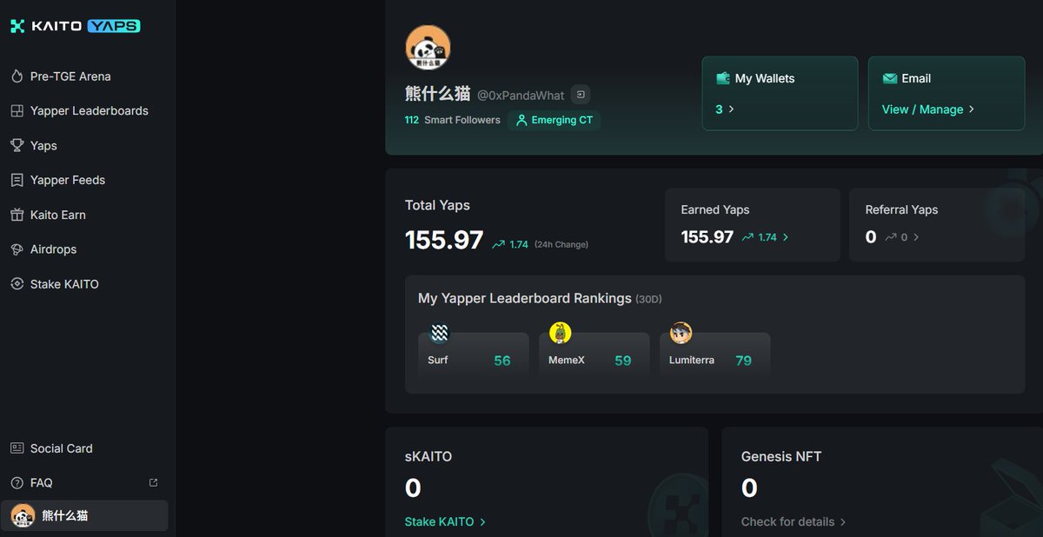Click the Emerging CT badge
This screenshot has height=537, width=1043.
[554, 120]
